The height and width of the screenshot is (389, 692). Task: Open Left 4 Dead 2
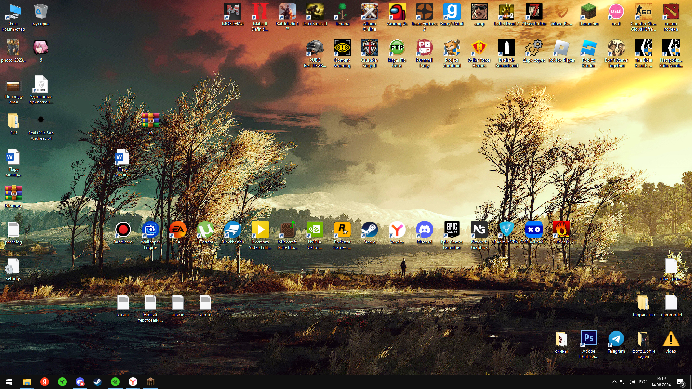click(506, 15)
